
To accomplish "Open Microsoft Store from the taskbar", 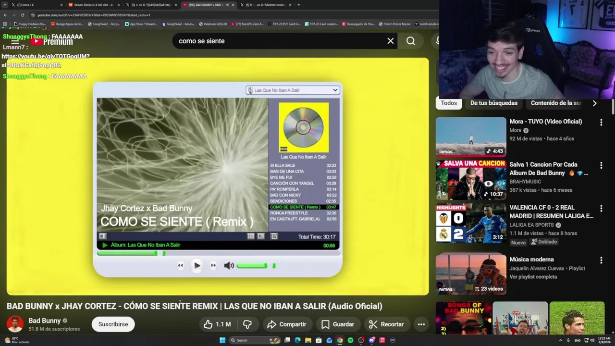I will pyautogui.click(x=319, y=340).
